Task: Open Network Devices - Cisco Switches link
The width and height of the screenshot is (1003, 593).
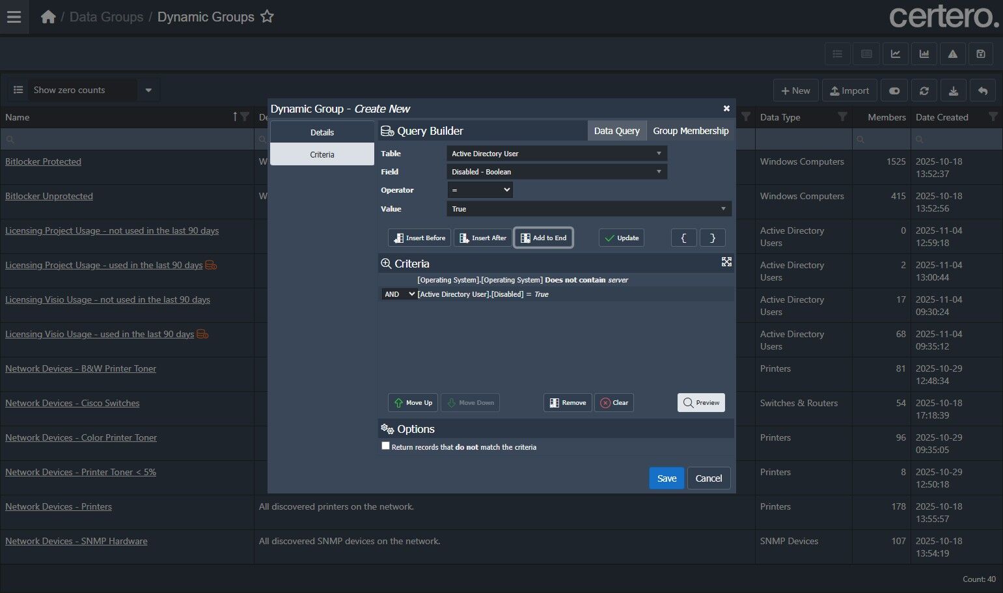Action: pos(72,403)
